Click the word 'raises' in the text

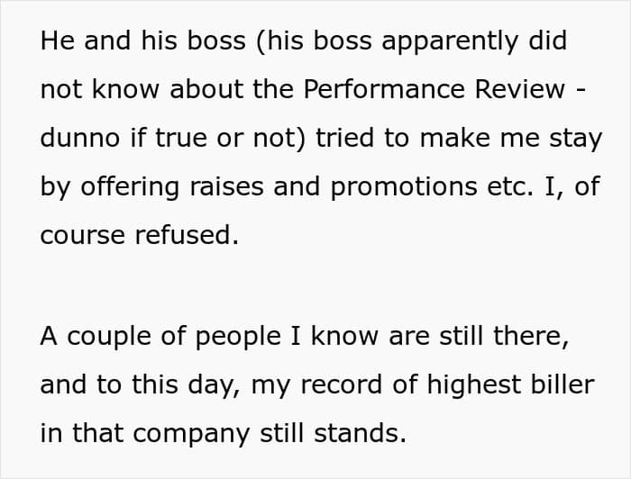(x=226, y=186)
